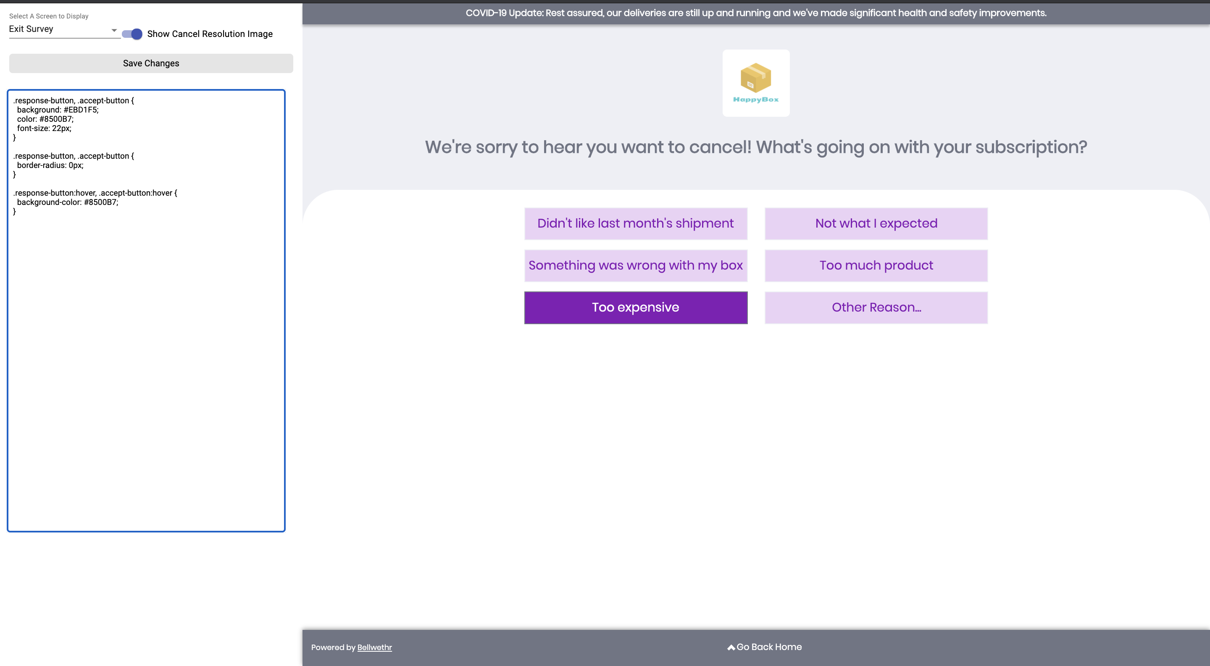Click Go Back Home link
Viewport: 1210px width, 666px height.
(x=764, y=647)
